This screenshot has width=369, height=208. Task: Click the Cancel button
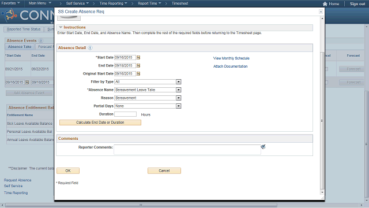pyautogui.click(x=164, y=171)
